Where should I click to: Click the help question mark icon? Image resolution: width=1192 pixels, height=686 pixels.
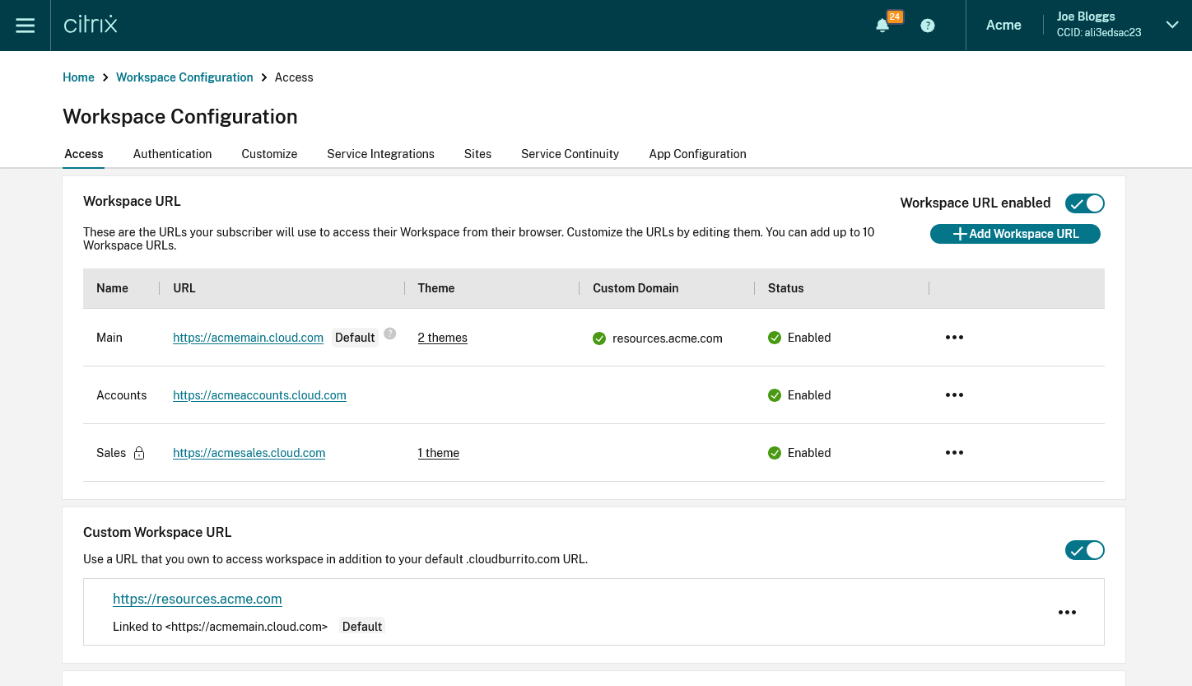point(928,26)
